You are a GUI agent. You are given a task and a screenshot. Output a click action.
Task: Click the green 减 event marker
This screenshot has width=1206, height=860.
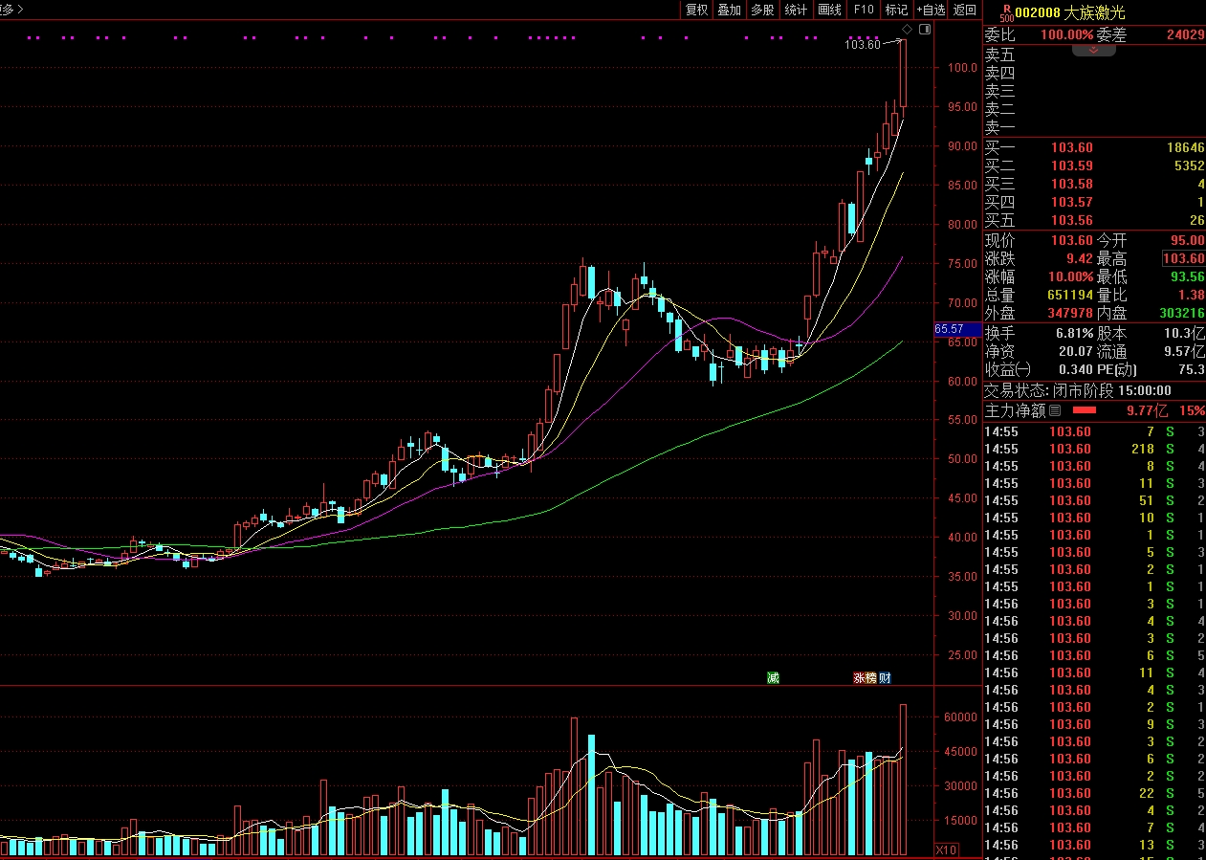point(773,677)
